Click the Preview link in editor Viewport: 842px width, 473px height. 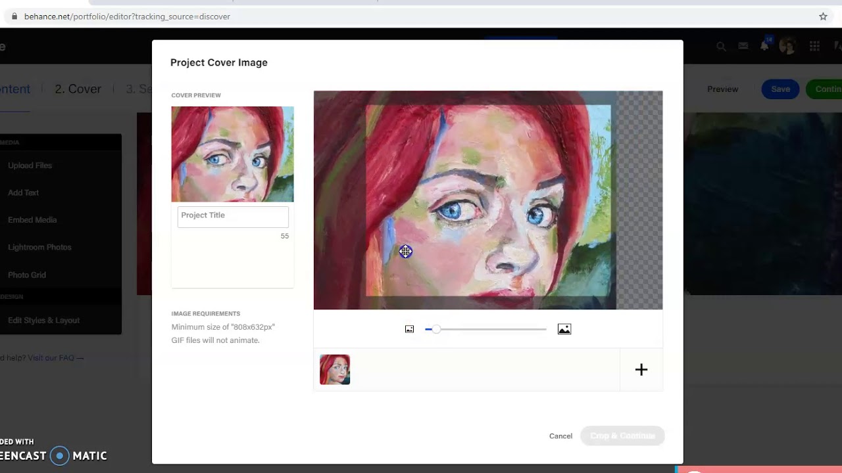tap(722, 89)
